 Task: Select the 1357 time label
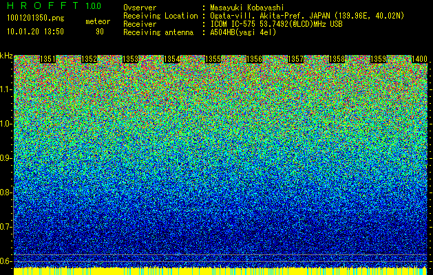pos(295,59)
